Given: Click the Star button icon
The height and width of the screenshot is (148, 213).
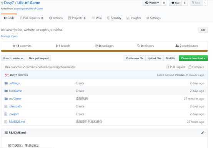Looking at the screenshot, I should point(173,3).
